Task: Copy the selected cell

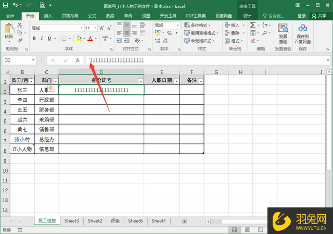Action: click(20, 33)
